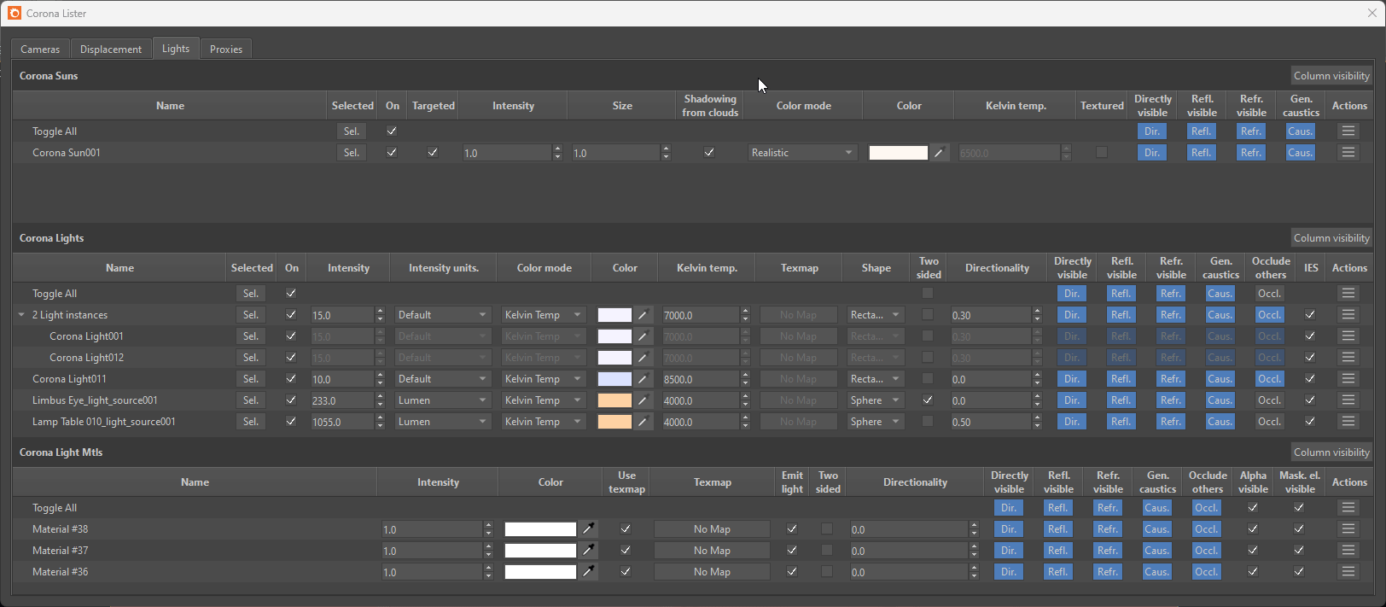Collapse the 2 Light instances group
Screen dimensions: 1386x607
click(x=21, y=315)
